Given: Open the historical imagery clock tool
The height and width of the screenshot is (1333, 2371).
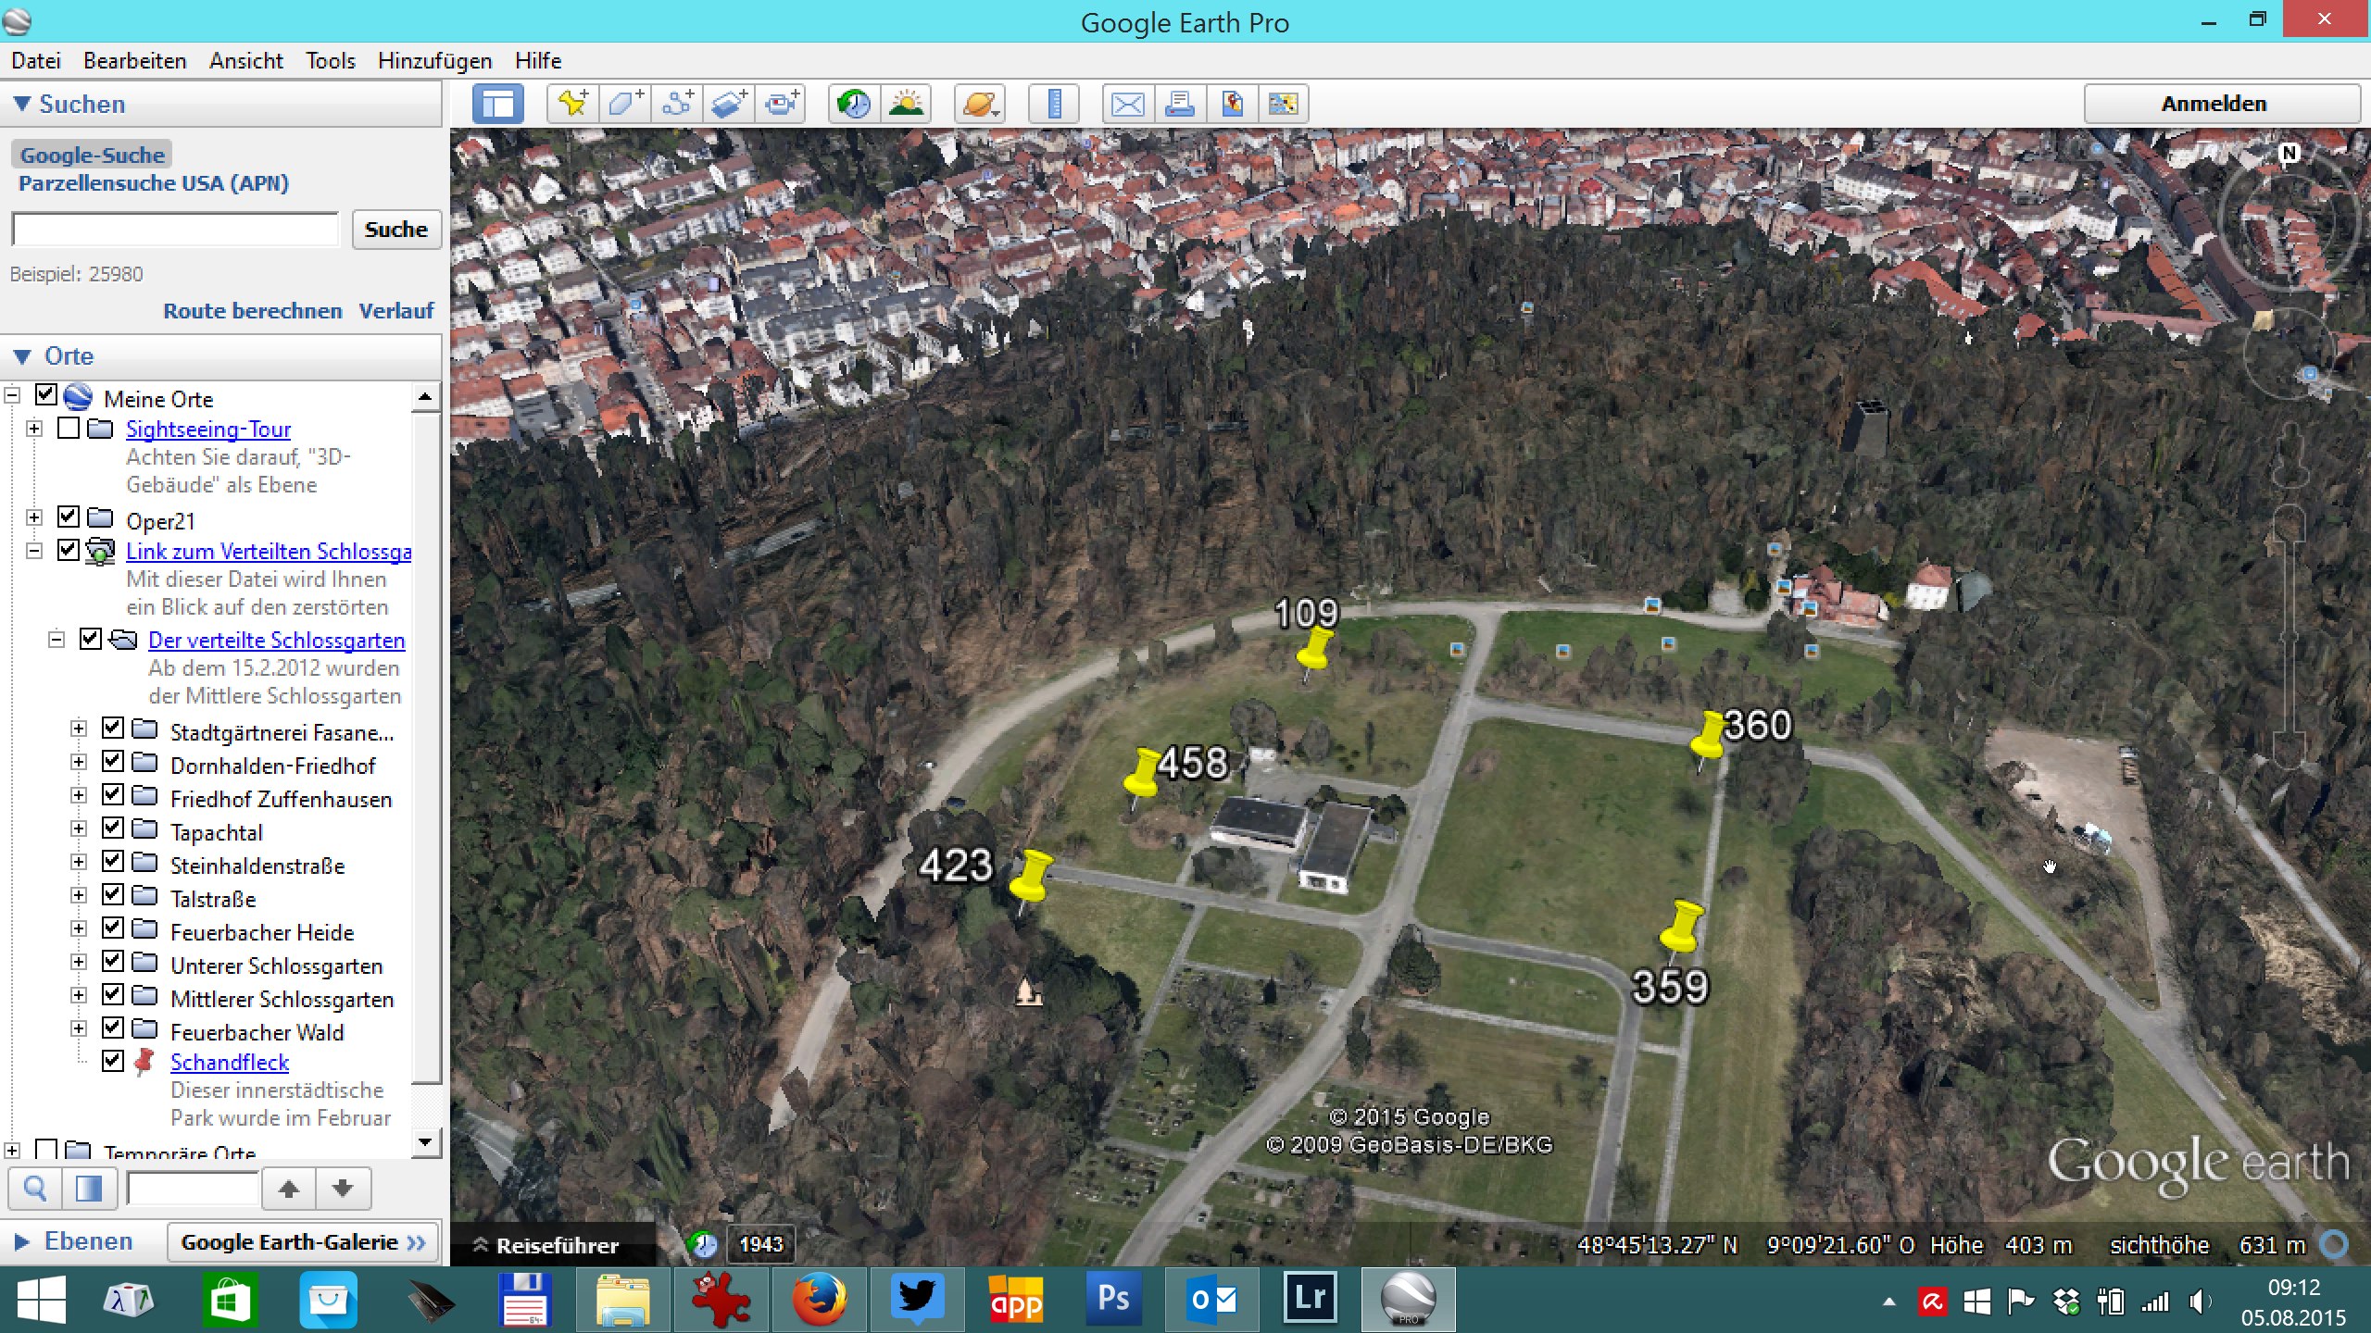Looking at the screenshot, I should 853,104.
